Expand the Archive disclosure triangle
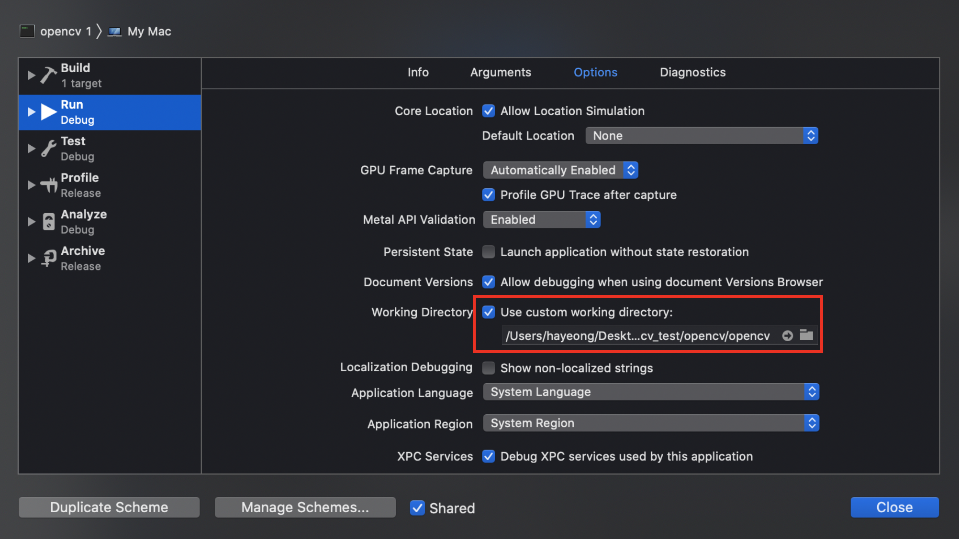Image resolution: width=959 pixels, height=539 pixels. point(31,258)
